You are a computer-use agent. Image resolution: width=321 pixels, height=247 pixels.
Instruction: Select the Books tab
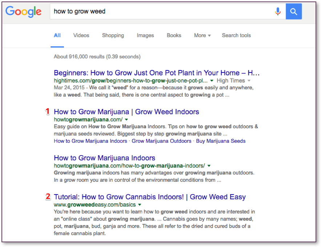174,35
